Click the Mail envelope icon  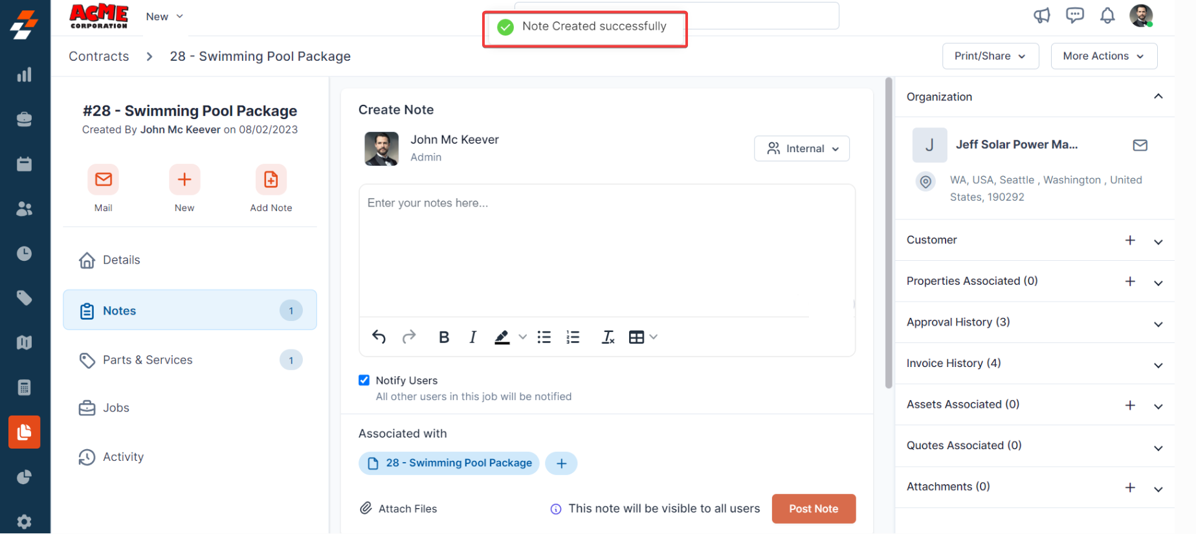click(x=104, y=179)
